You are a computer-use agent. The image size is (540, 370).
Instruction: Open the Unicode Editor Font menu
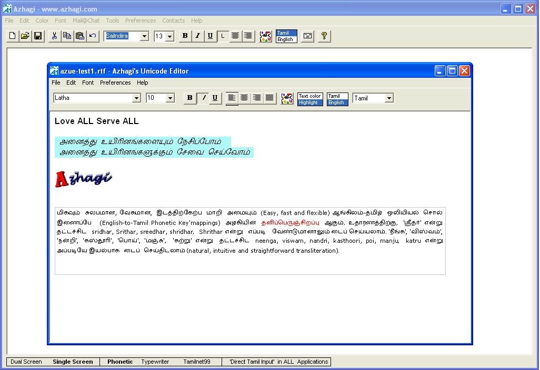88,83
